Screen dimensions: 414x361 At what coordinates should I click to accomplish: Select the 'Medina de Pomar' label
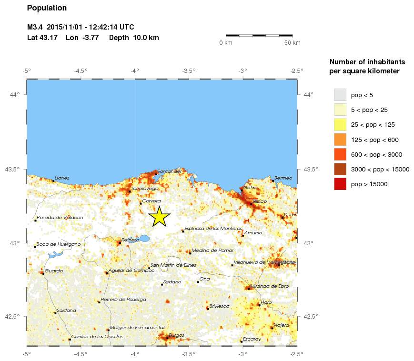[x=212, y=250]
